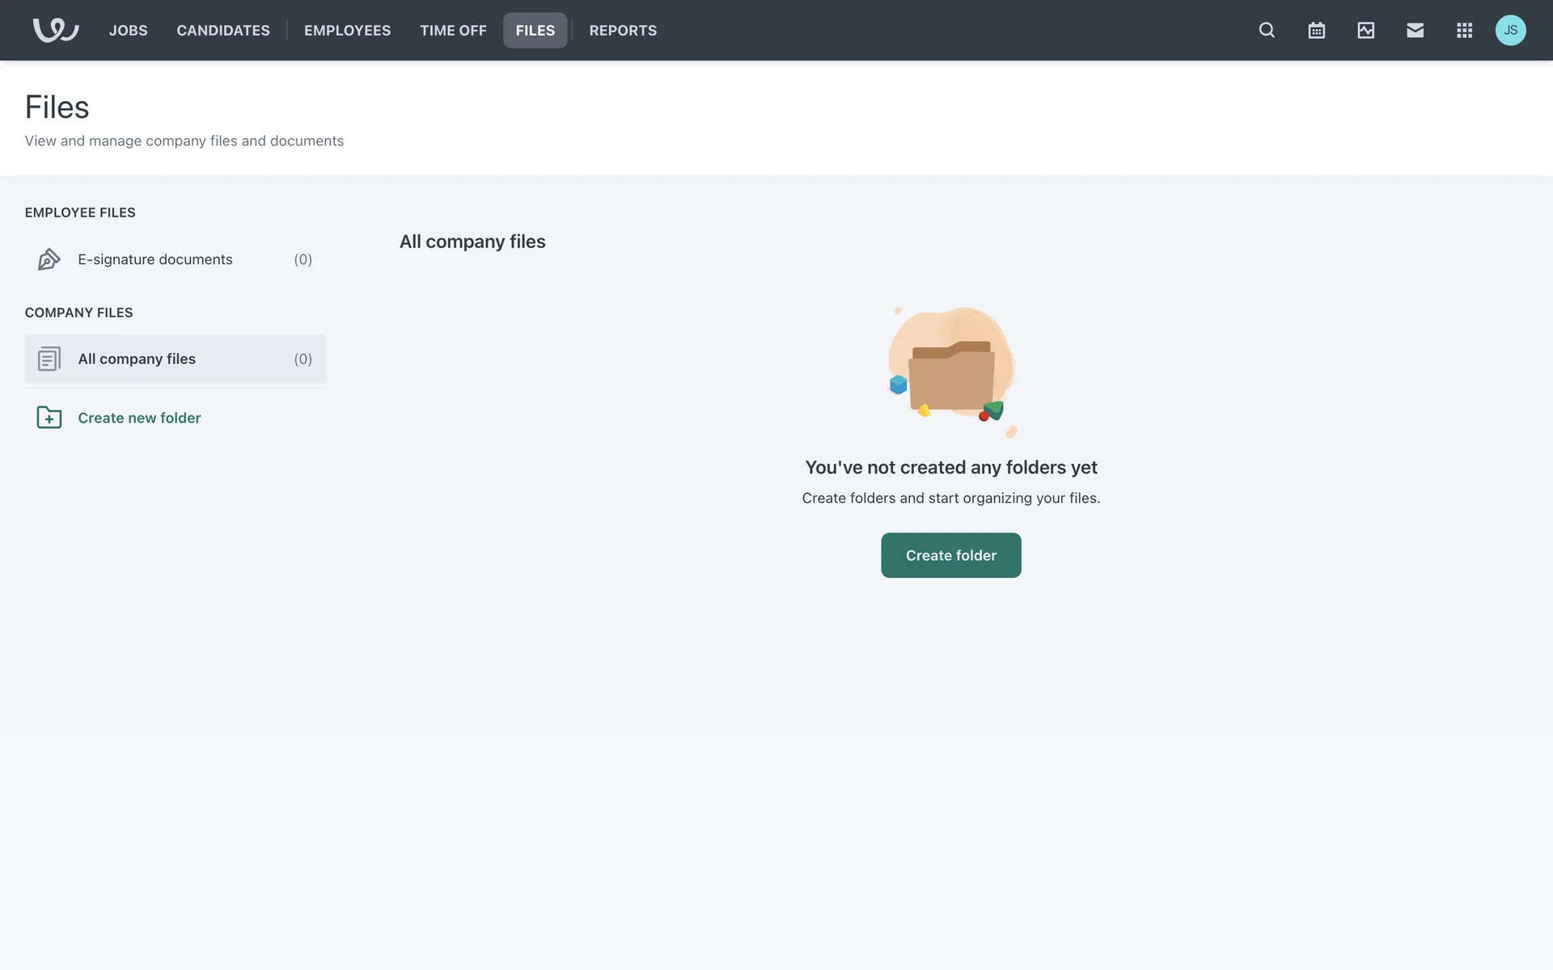Open the Time Off tab

pyautogui.click(x=453, y=30)
